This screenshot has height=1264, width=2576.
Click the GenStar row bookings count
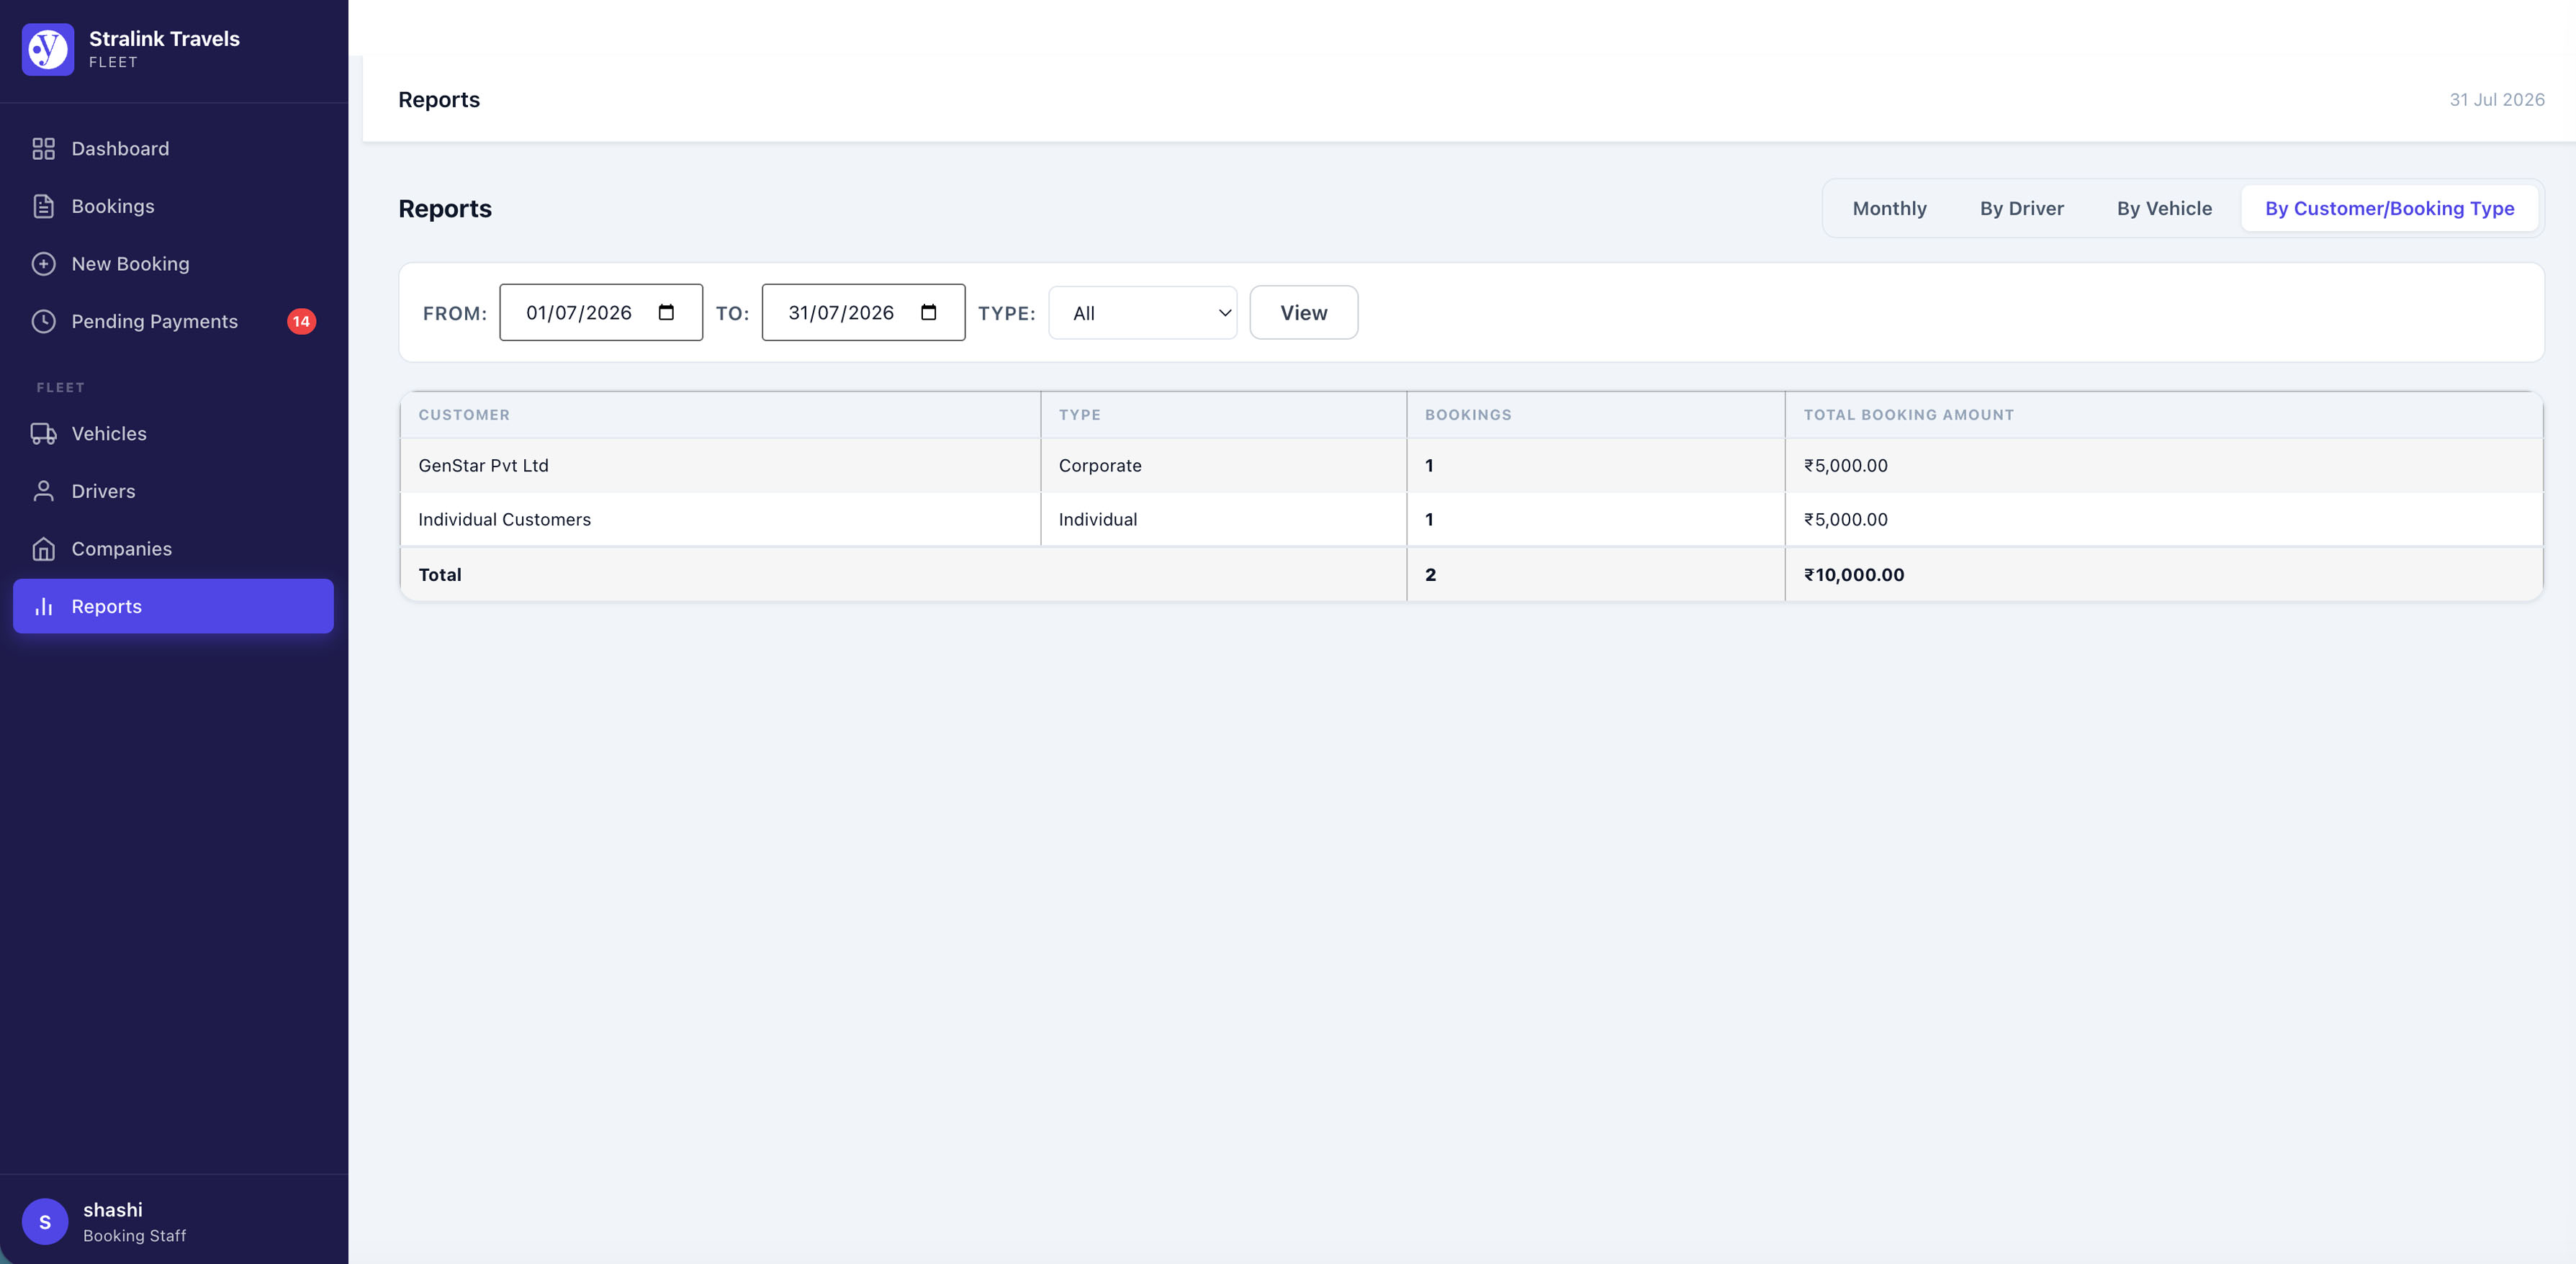click(1429, 466)
